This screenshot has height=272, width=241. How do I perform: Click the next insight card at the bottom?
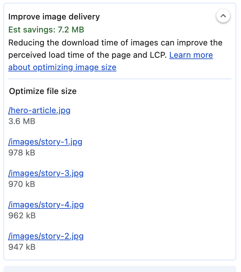[120, 269]
